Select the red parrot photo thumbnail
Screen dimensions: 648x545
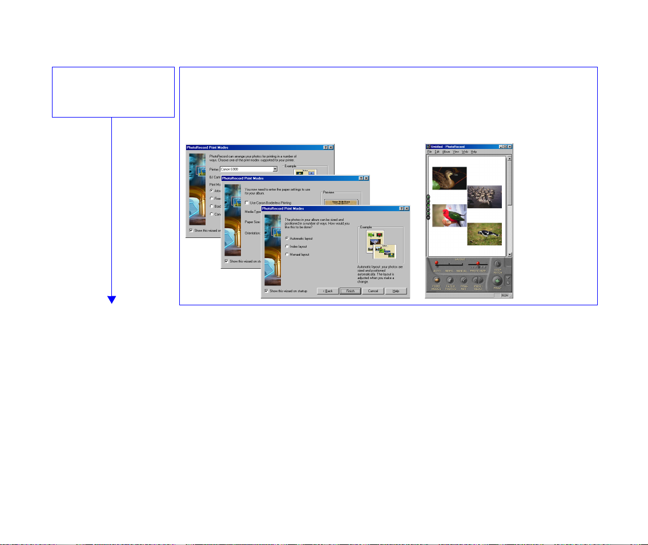[449, 216]
